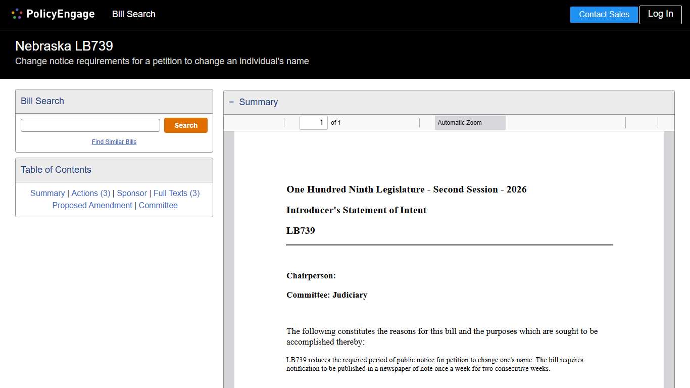
Task: Open the Find Similar Bills link
Action: [x=114, y=141]
